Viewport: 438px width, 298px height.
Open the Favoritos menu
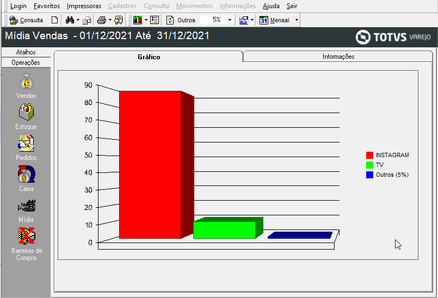pyautogui.click(x=47, y=6)
